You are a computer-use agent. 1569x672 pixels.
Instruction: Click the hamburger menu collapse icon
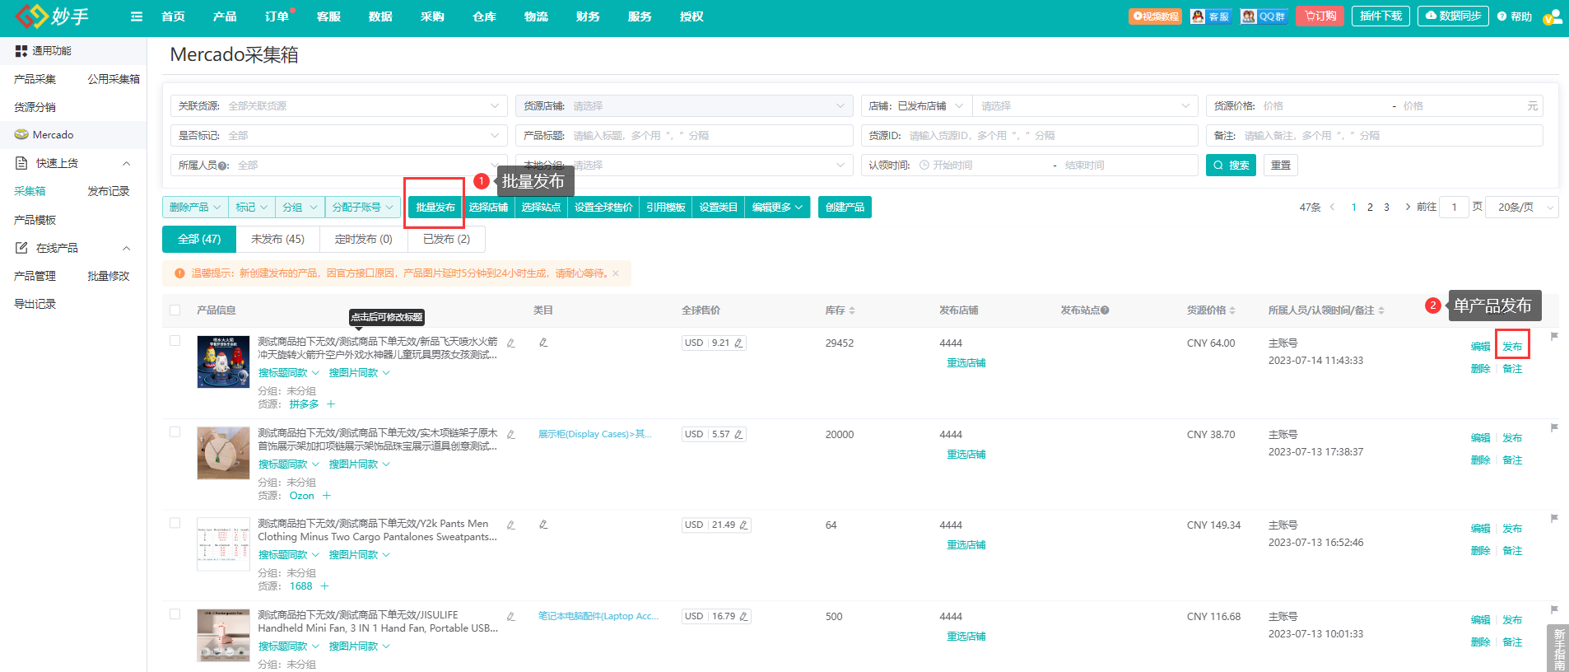137,16
